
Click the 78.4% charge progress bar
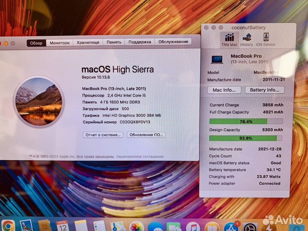246,121
